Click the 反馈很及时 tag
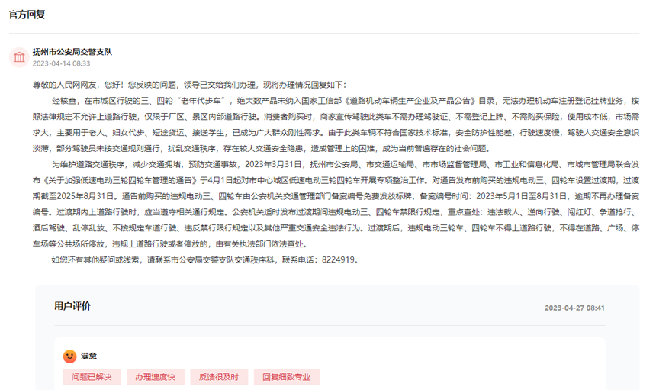 (218, 377)
